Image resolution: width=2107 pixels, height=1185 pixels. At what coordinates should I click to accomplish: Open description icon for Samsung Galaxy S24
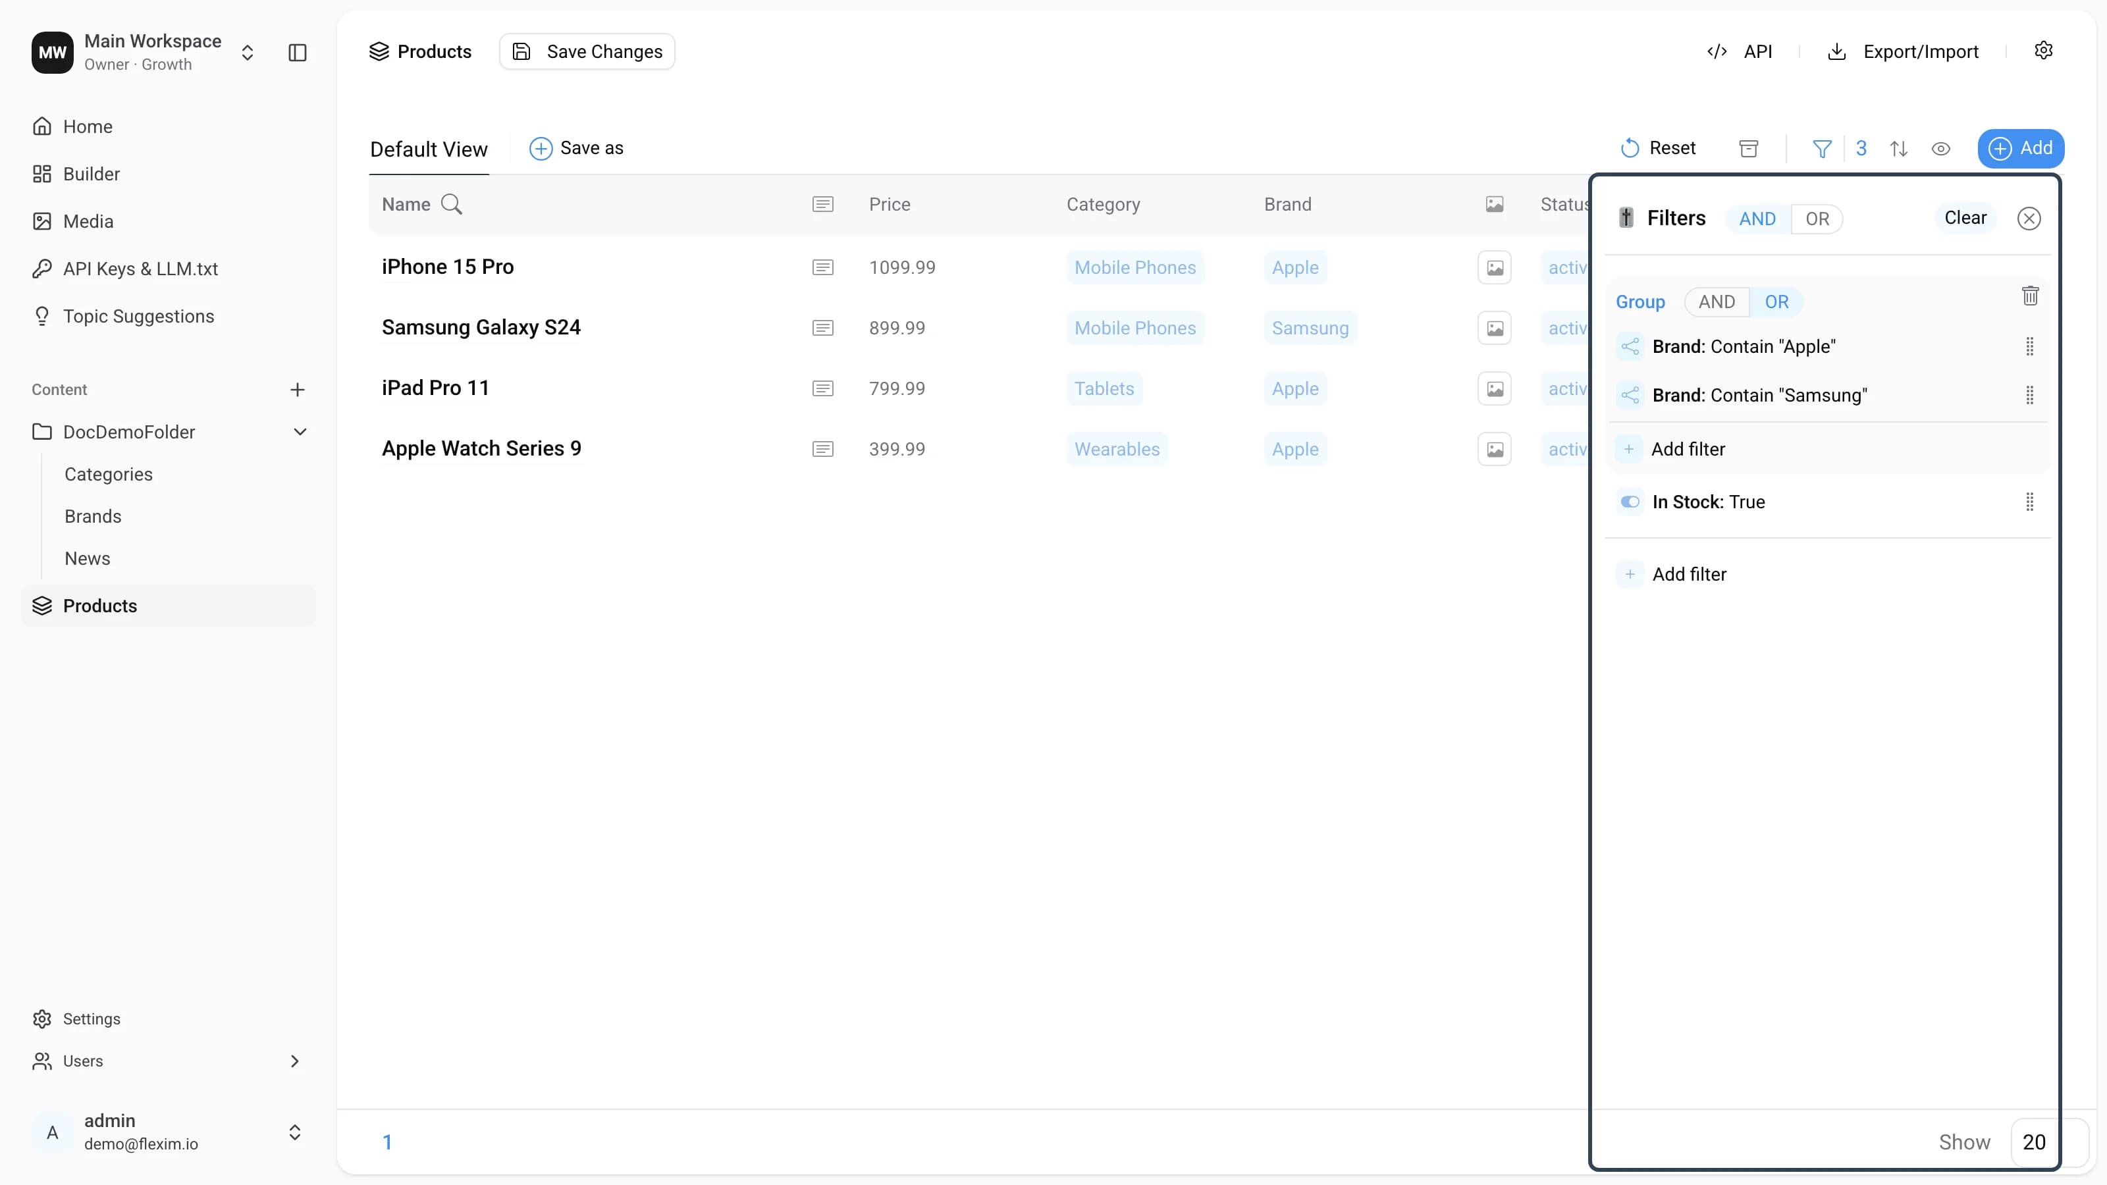click(x=823, y=328)
